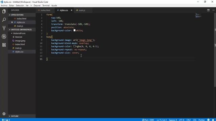Click the Prettier status bar item

click(201, 120)
